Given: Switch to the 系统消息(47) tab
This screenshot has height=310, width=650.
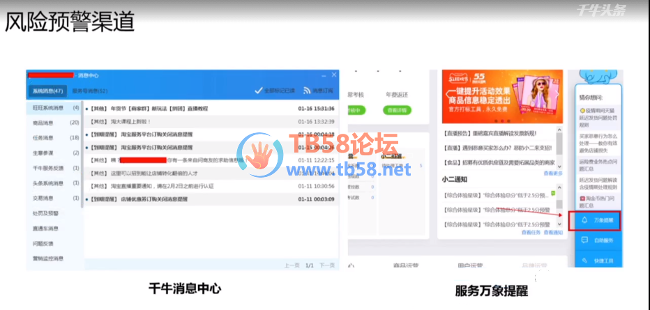Looking at the screenshot, I should [47, 91].
